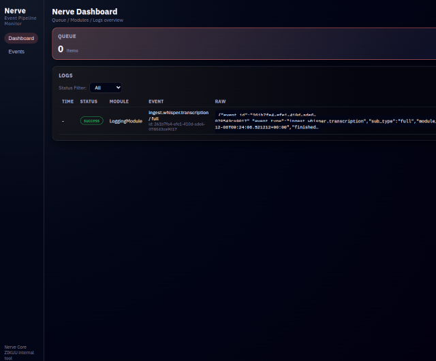Go to Events in the sidebar
Image resolution: width=436 pixels, height=361 pixels.
(x=16, y=52)
